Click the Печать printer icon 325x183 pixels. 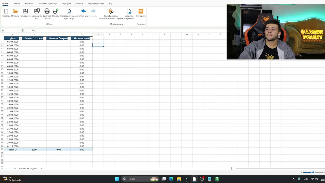(55, 11)
